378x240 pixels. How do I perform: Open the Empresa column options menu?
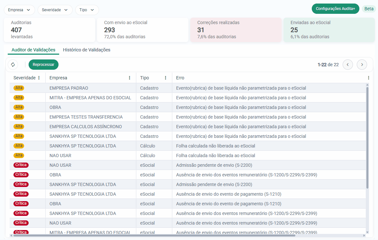tap(130, 78)
